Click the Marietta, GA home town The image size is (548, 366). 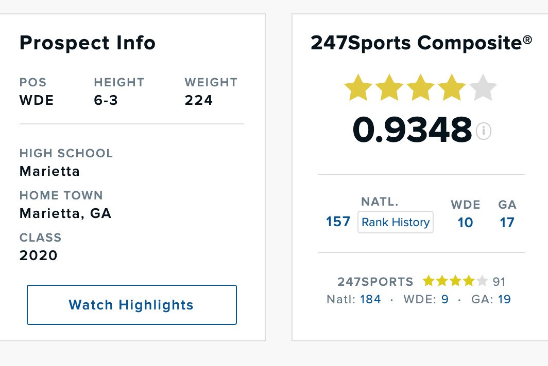[65, 213]
